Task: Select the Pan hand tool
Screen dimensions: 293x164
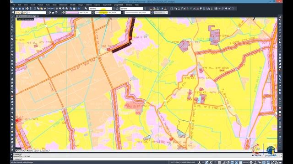Action: (x=57, y=9)
